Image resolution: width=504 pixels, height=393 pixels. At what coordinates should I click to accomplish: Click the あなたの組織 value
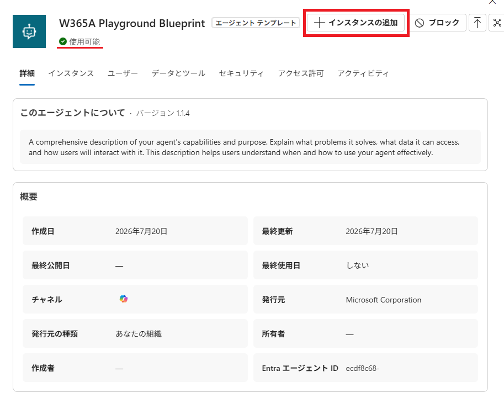point(139,334)
